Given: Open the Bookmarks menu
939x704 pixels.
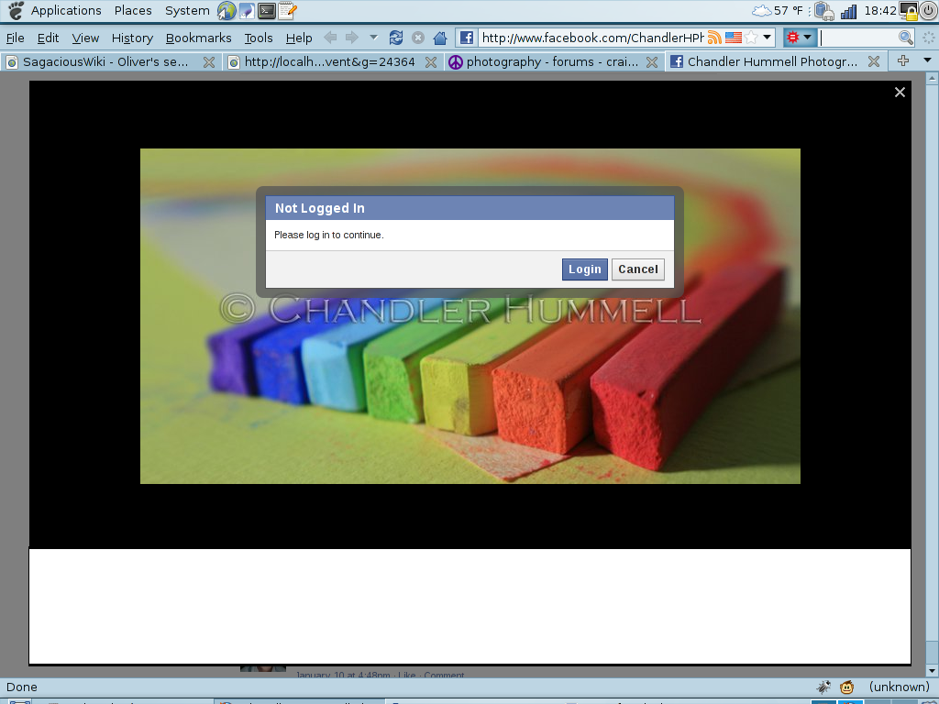Looking at the screenshot, I should point(198,38).
